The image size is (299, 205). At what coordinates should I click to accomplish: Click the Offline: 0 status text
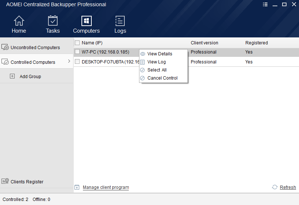click(41, 199)
